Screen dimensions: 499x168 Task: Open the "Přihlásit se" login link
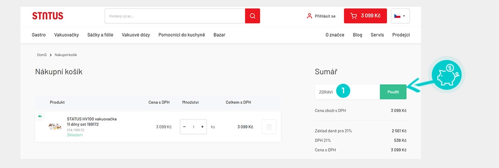click(x=325, y=16)
